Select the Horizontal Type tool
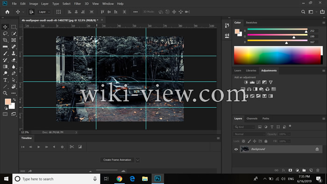Image resolution: width=327 pixels, height=184 pixels. coord(5,80)
